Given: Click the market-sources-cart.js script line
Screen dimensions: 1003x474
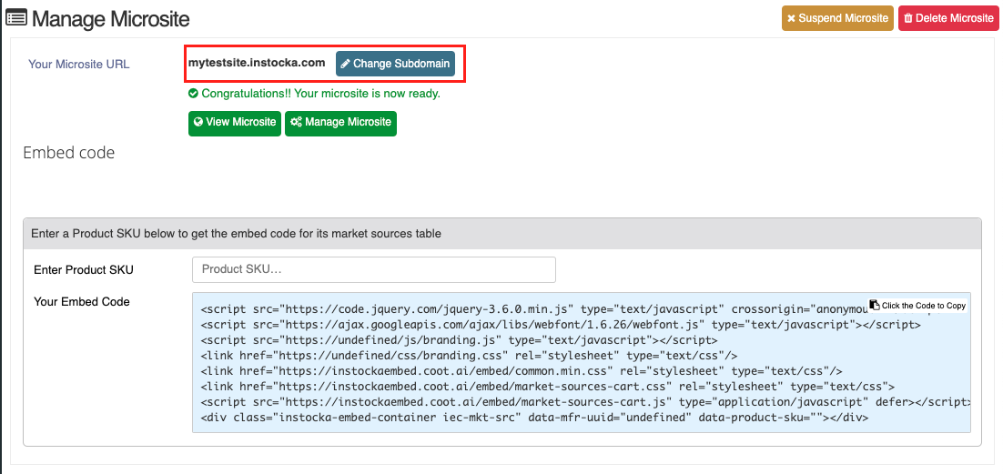Looking at the screenshot, I should point(585,402).
